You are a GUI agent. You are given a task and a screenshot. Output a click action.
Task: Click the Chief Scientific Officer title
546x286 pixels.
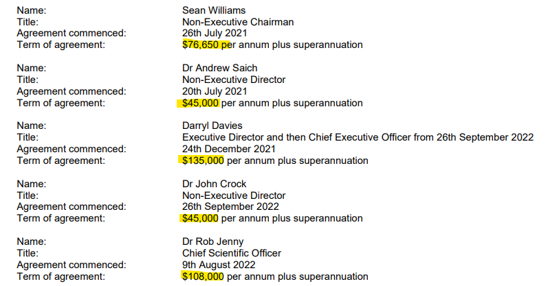point(232,253)
